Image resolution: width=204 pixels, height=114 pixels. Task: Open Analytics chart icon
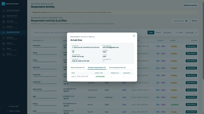point(4,27)
